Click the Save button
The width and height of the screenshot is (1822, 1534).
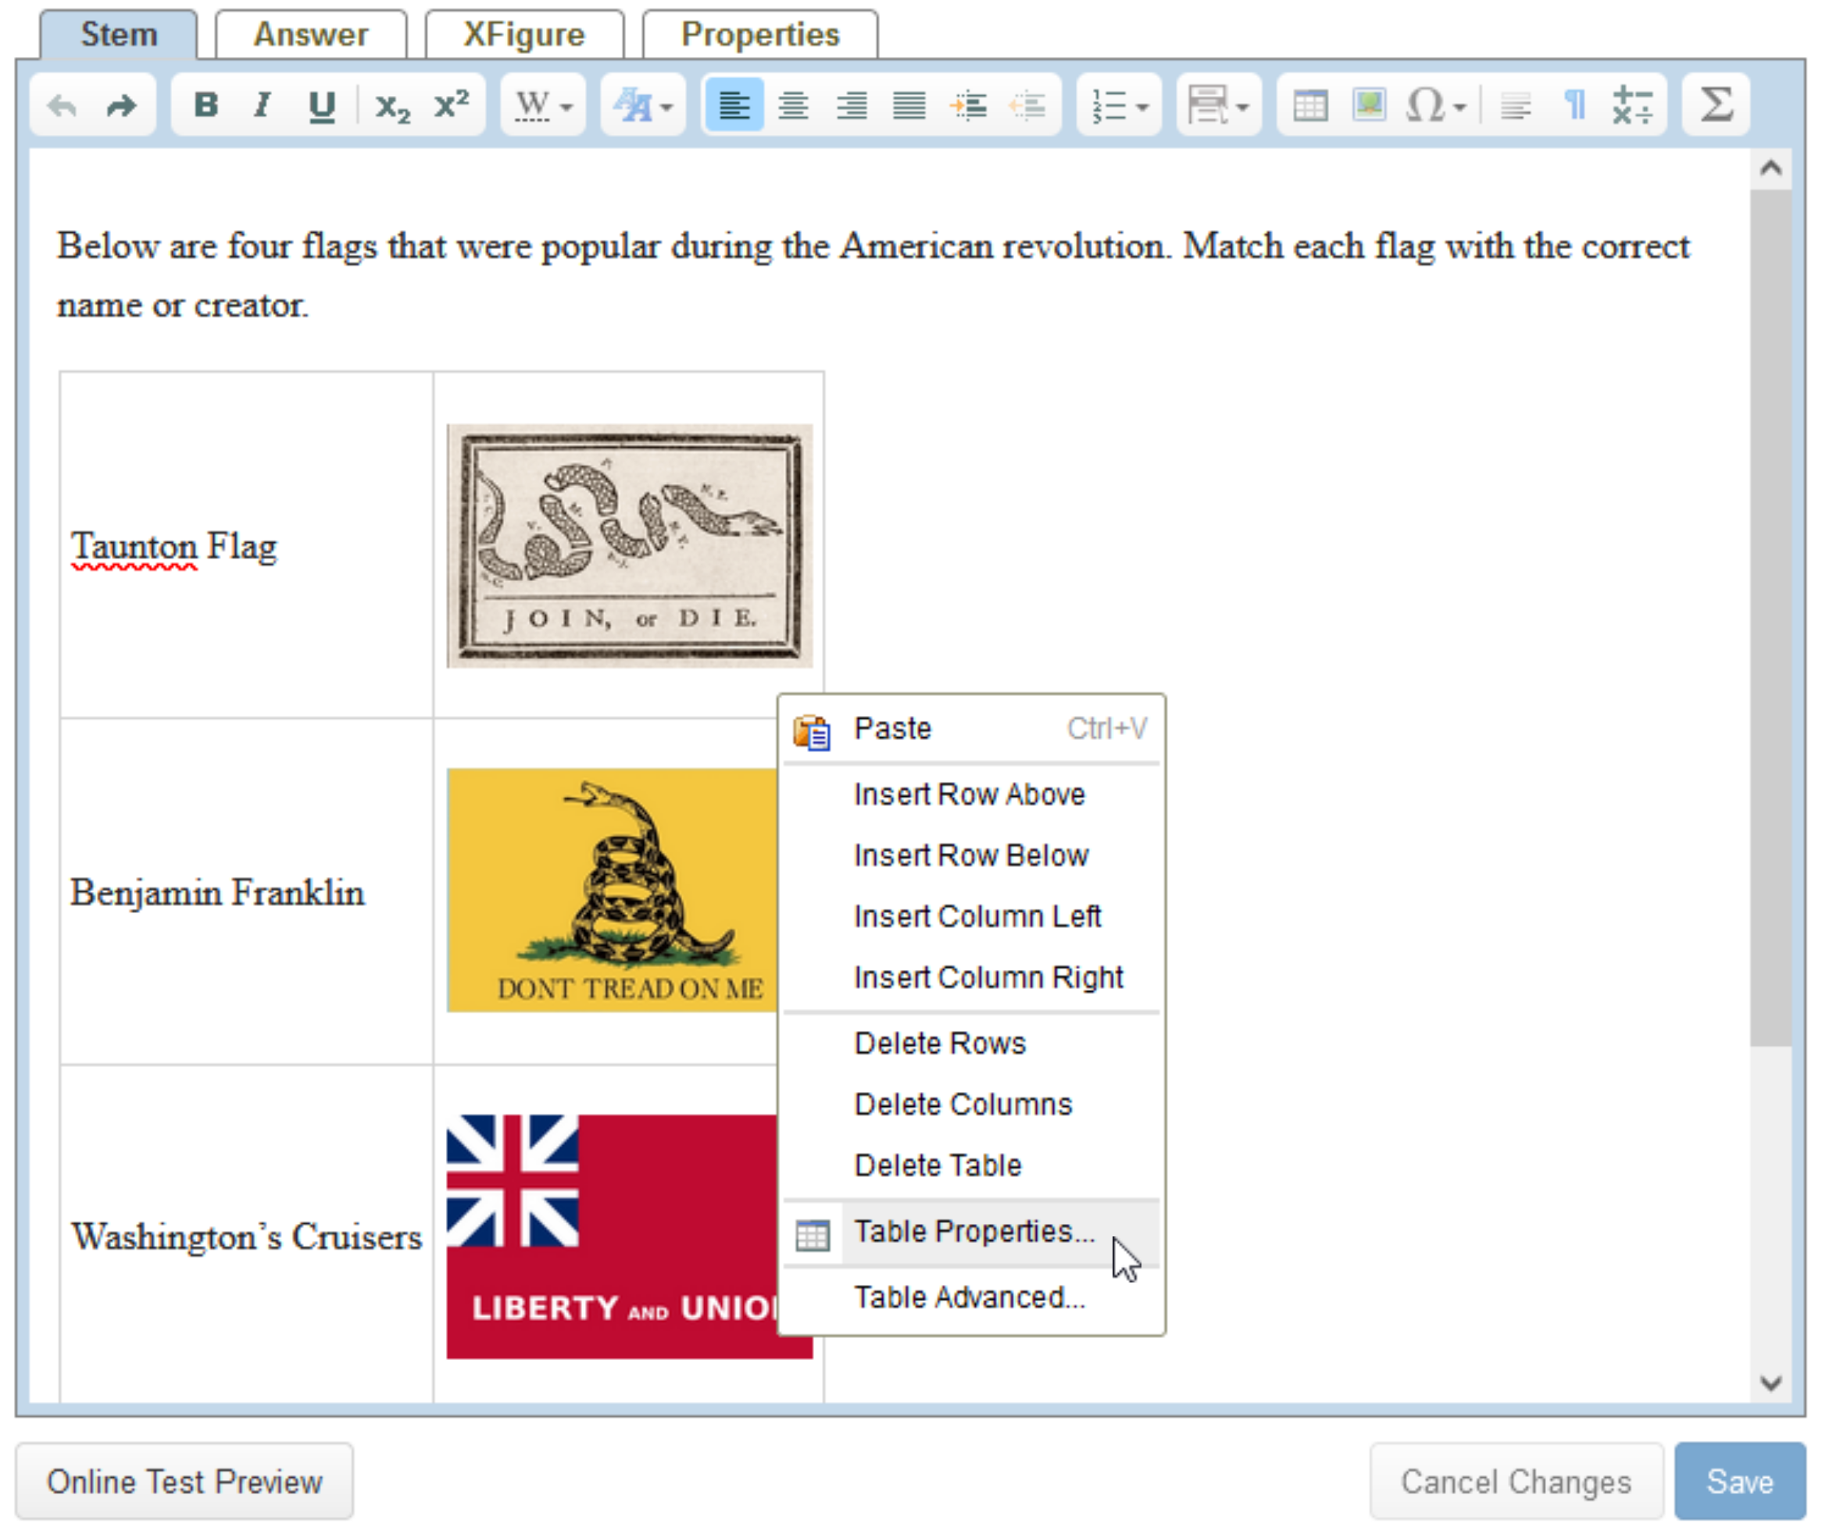coord(1739,1482)
